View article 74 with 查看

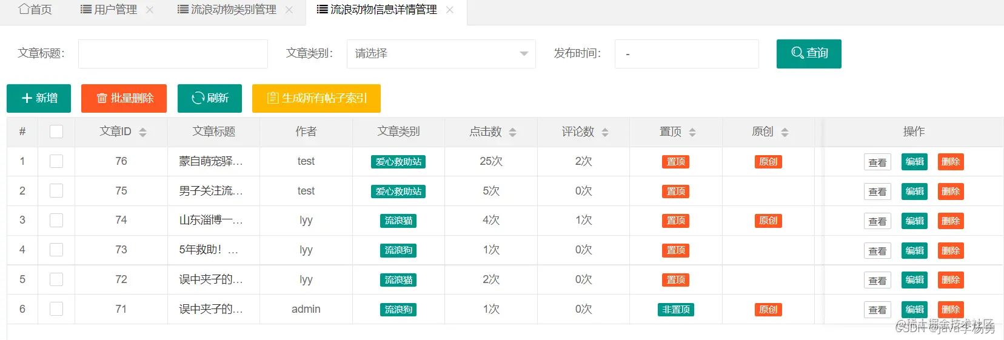[877, 221]
